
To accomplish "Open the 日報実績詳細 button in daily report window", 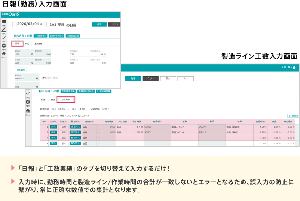I will pos(73,36).
